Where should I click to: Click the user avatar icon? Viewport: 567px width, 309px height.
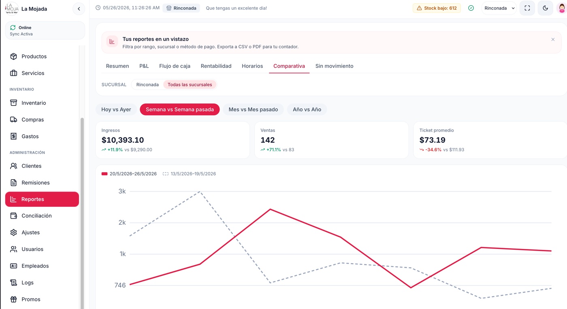[x=562, y=8]
